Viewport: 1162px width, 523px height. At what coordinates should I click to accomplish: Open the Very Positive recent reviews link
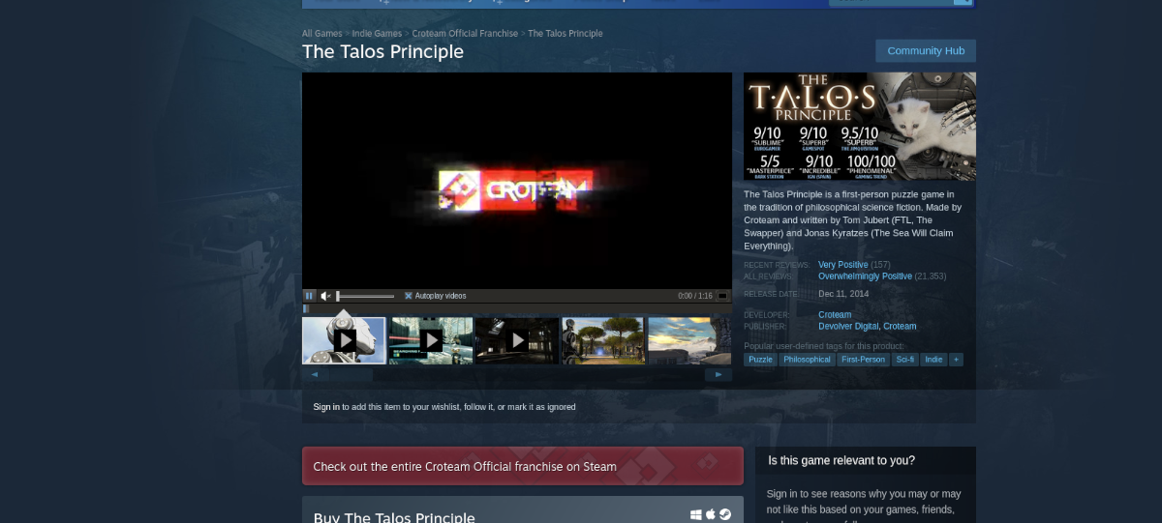[842, 265]
